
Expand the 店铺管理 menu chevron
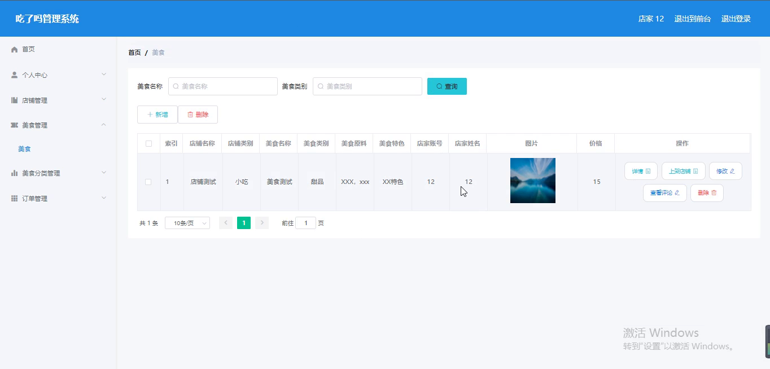tap(104, 99)
